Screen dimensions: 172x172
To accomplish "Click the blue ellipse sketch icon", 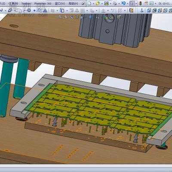I will (10, 10).
